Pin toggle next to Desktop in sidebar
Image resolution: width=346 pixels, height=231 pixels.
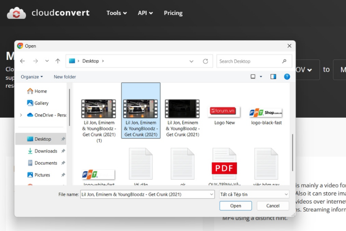point(63,139)
